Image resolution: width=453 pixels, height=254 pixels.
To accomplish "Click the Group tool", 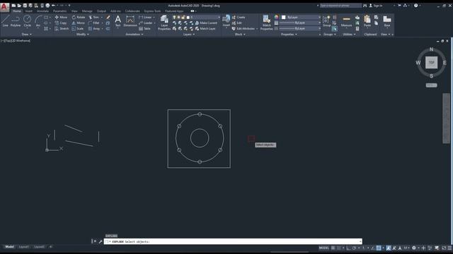I will tap(326, 21).
